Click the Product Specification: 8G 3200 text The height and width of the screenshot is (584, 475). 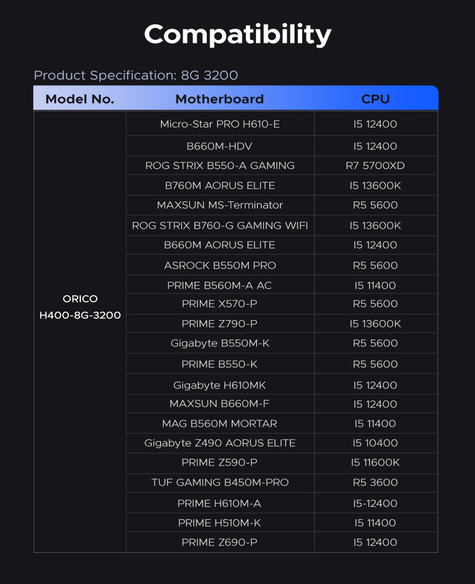136,75
